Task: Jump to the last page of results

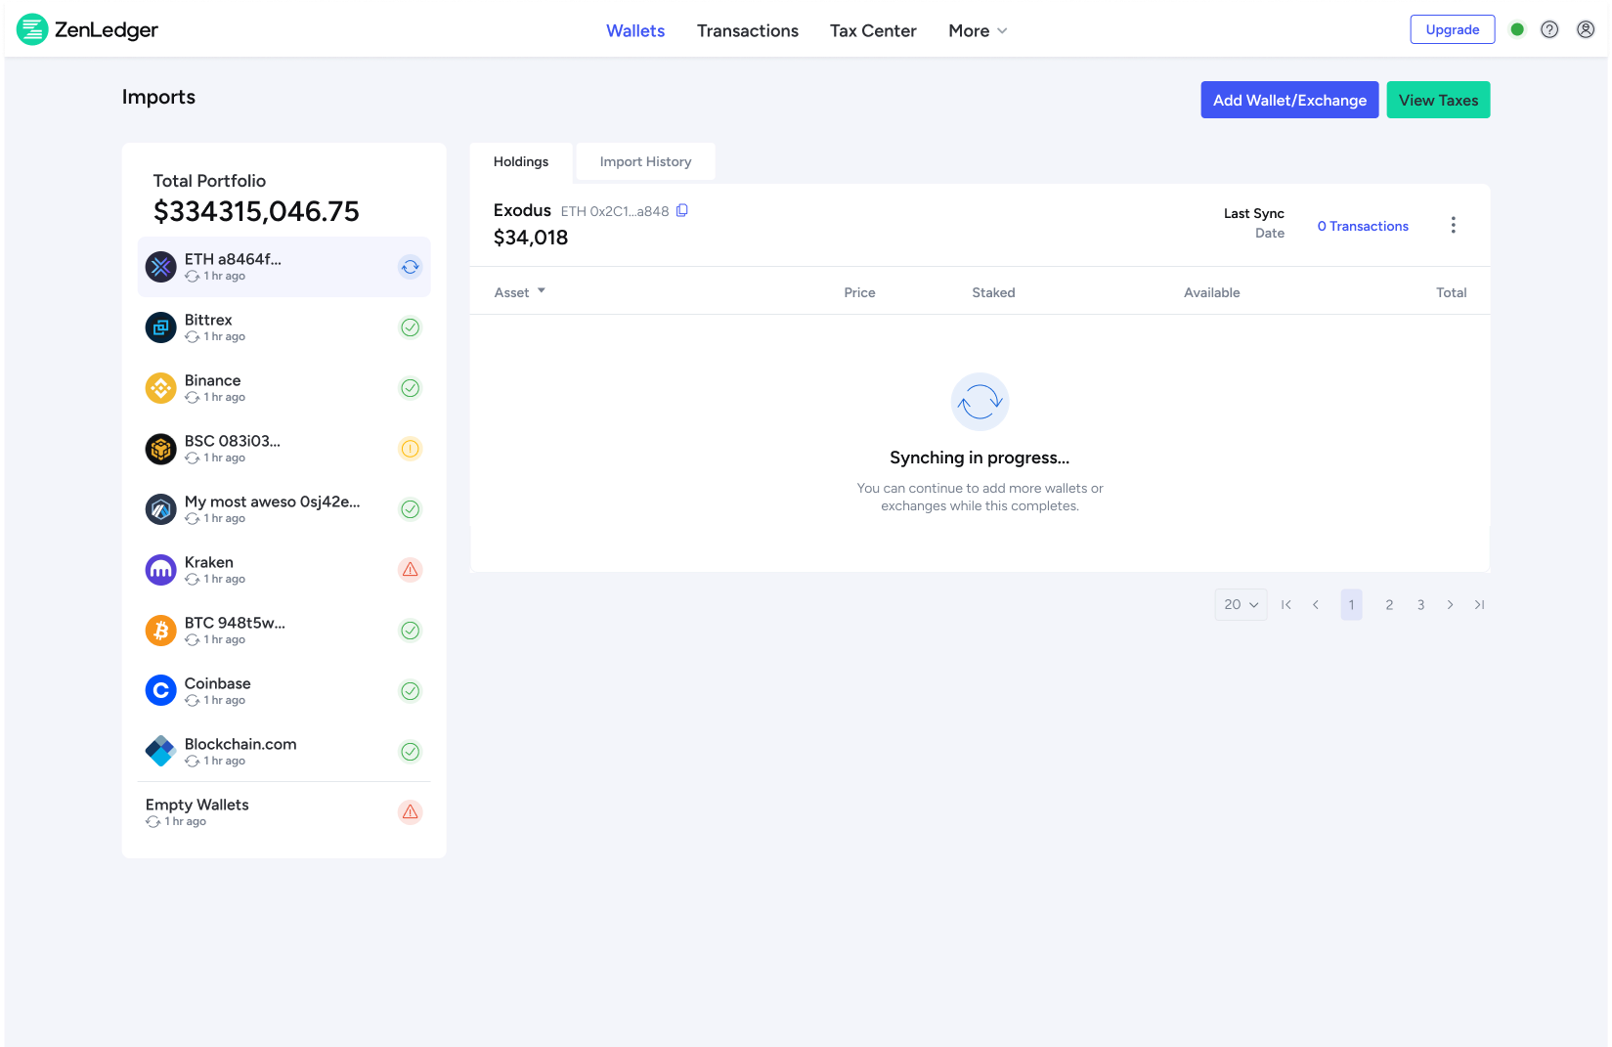Action: [1479, 604]
